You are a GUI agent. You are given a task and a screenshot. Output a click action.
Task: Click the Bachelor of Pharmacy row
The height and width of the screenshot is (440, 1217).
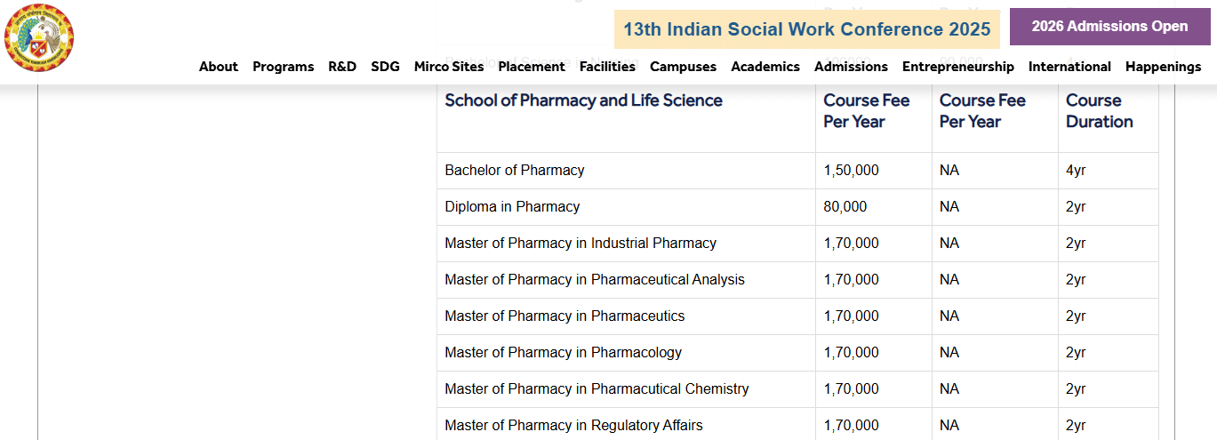pyautogui.click(x=515, y=171)
